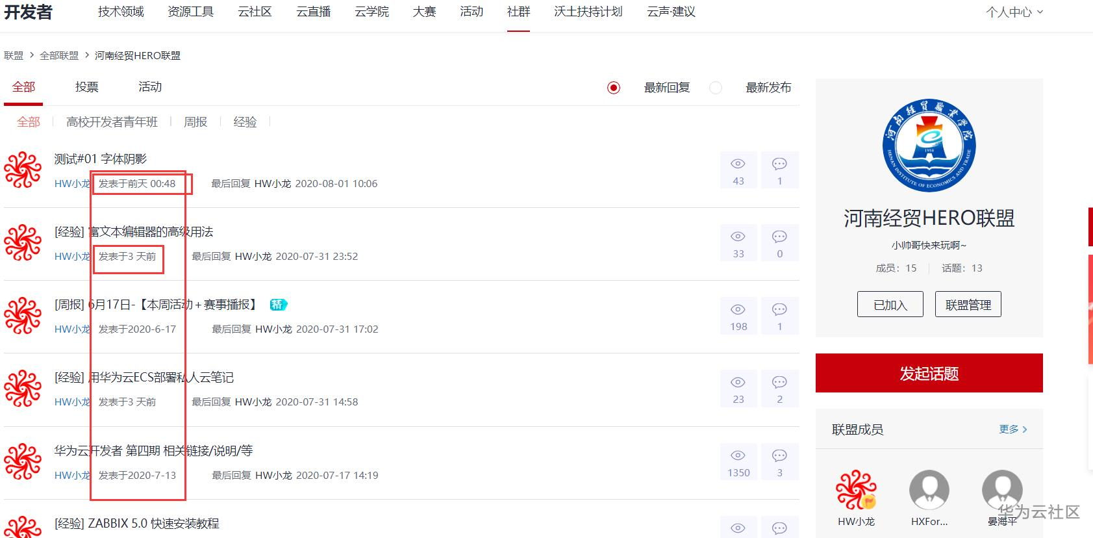Click the views eye icon for 富文本编辑器的高级用法
Screen dimensions: 1093x538
(x=738, y=237)
